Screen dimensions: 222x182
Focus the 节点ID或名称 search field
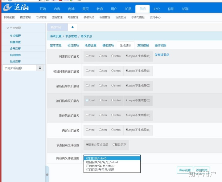19,68
